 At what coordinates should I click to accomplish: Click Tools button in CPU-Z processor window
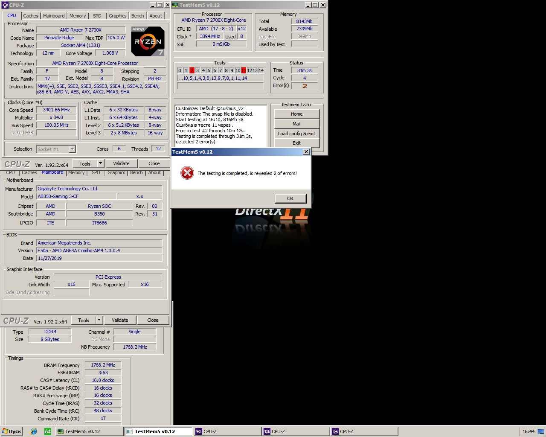[x=85, y=163]
